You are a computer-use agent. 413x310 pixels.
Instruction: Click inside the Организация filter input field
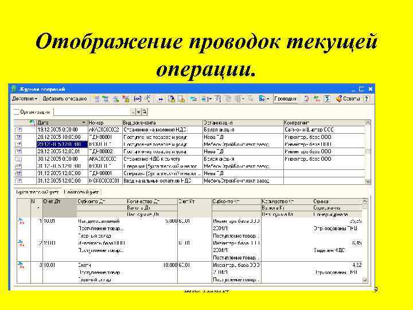click(92, 112)
